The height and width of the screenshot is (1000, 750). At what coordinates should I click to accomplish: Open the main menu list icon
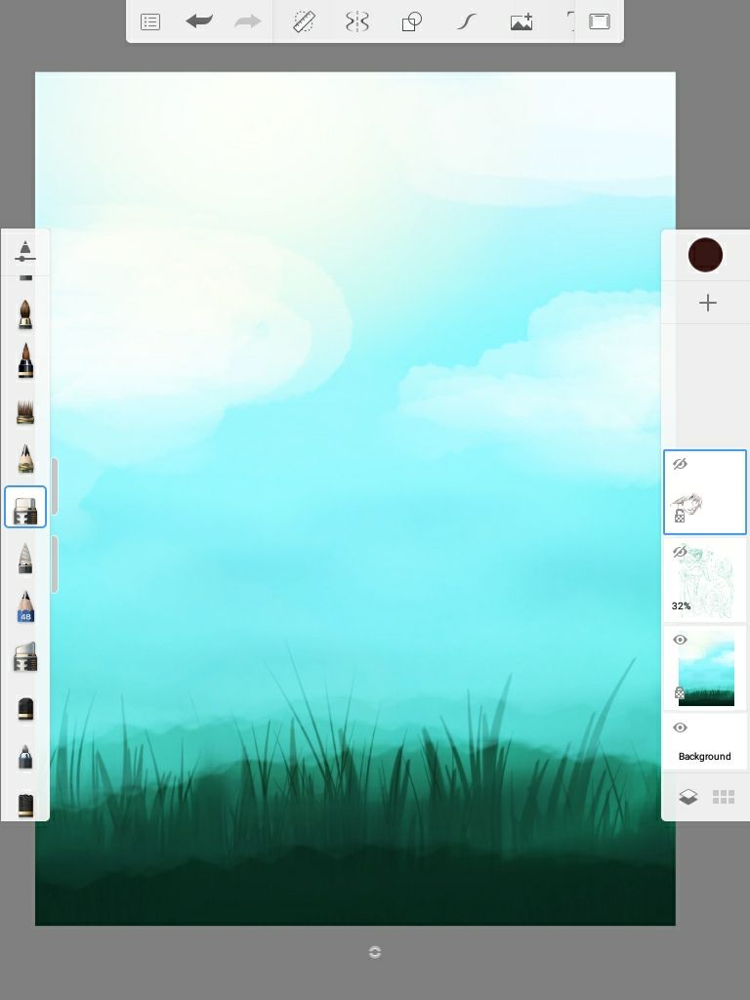pyautogui.click(x=149, y=22)
